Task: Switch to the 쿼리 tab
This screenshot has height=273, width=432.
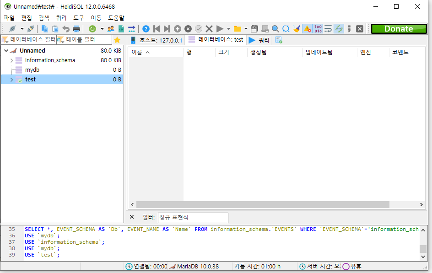Action: click(259, 40)
